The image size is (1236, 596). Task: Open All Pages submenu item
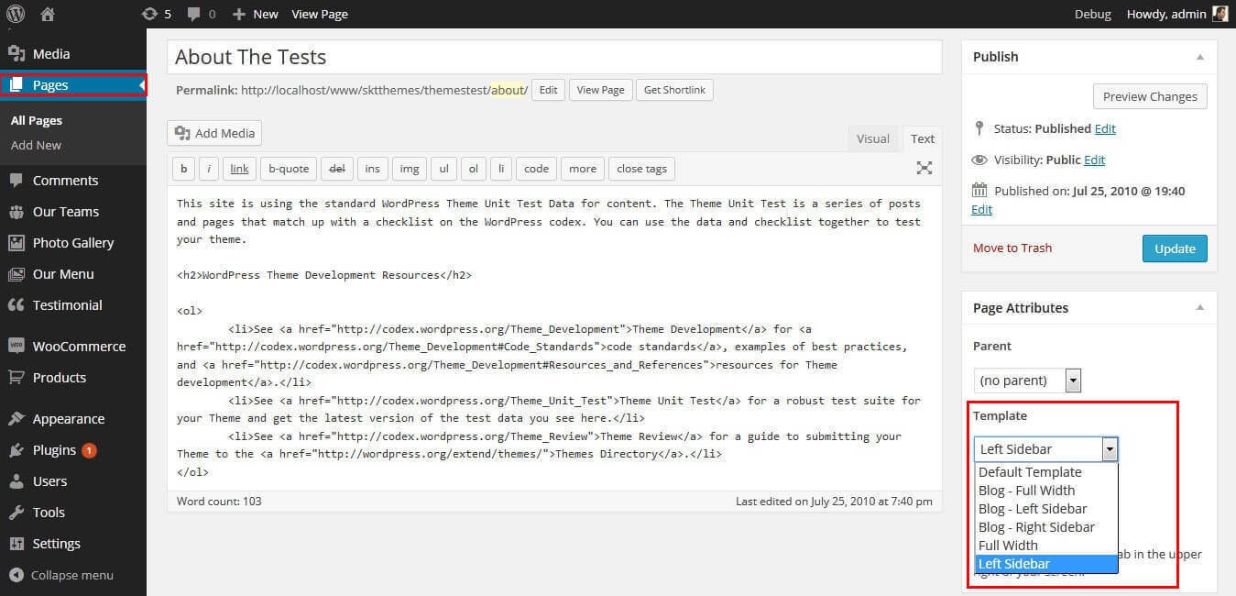[x=37, y=120]
